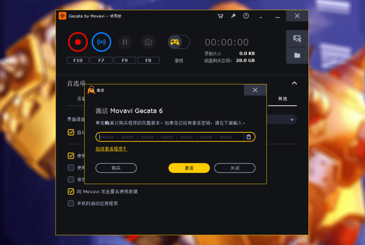Take a screenshot with the camera icon
Viewport: 365px width, 245px height.
pos(148,42)
